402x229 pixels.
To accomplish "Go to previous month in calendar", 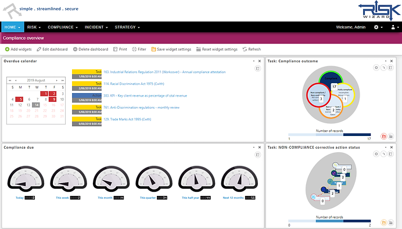I will 16,80.
